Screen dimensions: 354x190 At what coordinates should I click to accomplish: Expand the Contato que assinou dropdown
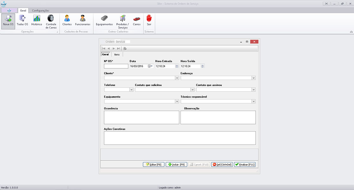[x=253, y=90]
